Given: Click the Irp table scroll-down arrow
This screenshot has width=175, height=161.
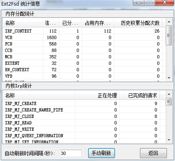Looking at the screenshot, I should 169,140.
